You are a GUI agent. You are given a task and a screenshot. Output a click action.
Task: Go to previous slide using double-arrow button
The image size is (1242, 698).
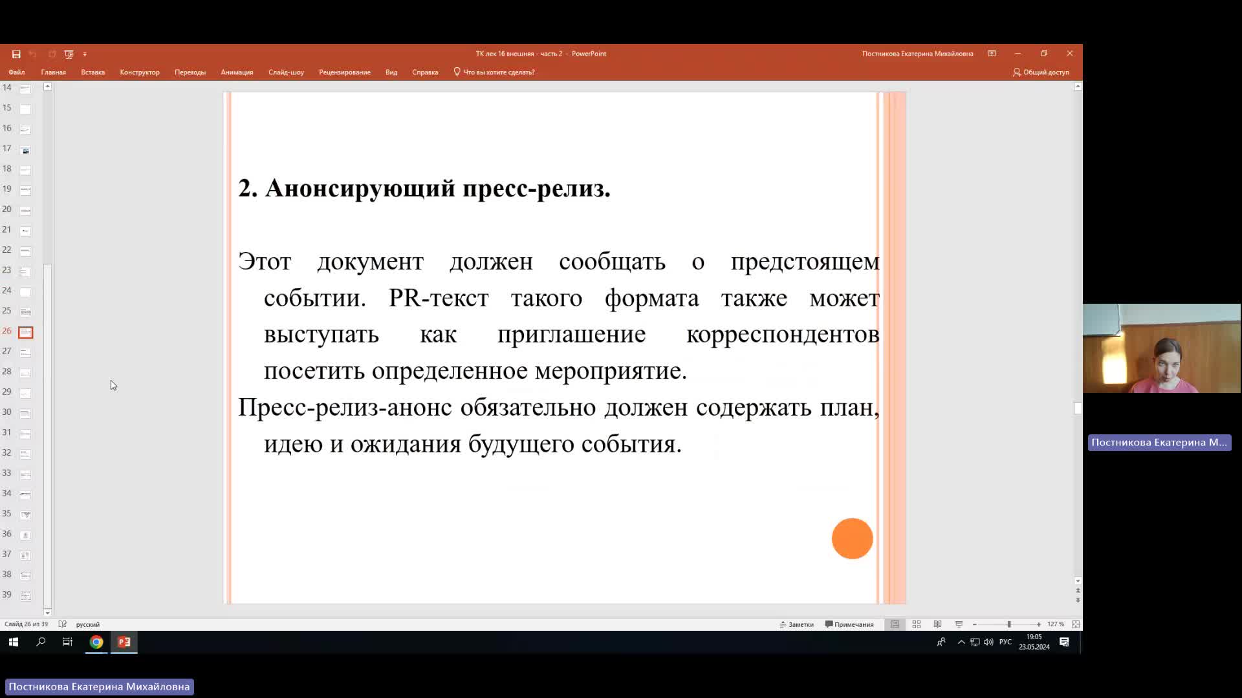1078,591
